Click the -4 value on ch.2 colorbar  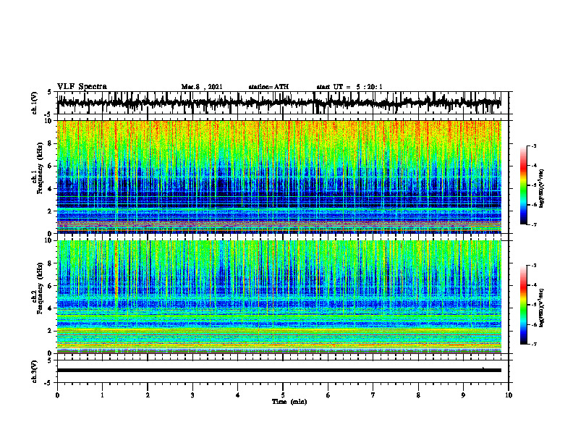(x=533, y=285)
